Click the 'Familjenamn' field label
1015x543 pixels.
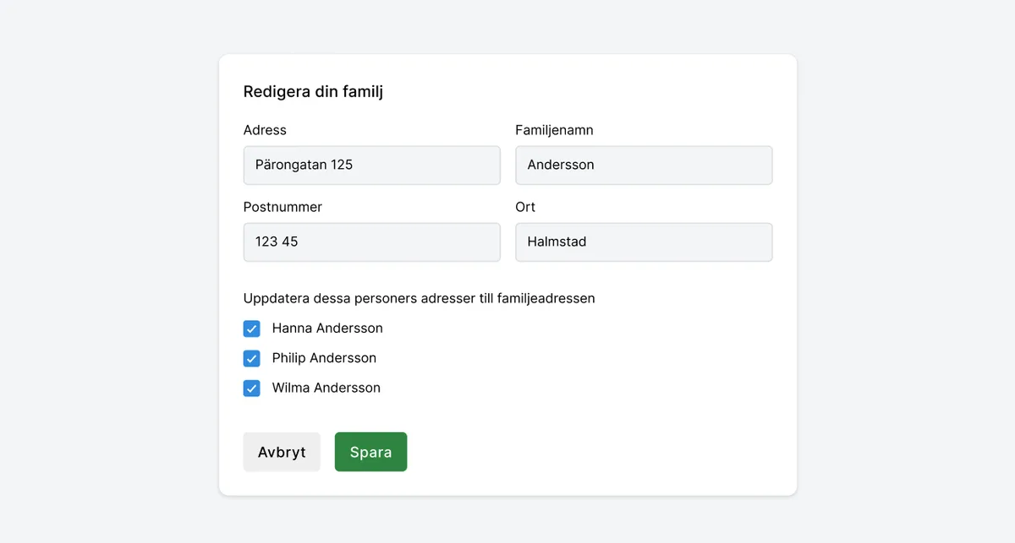(554, 130)
